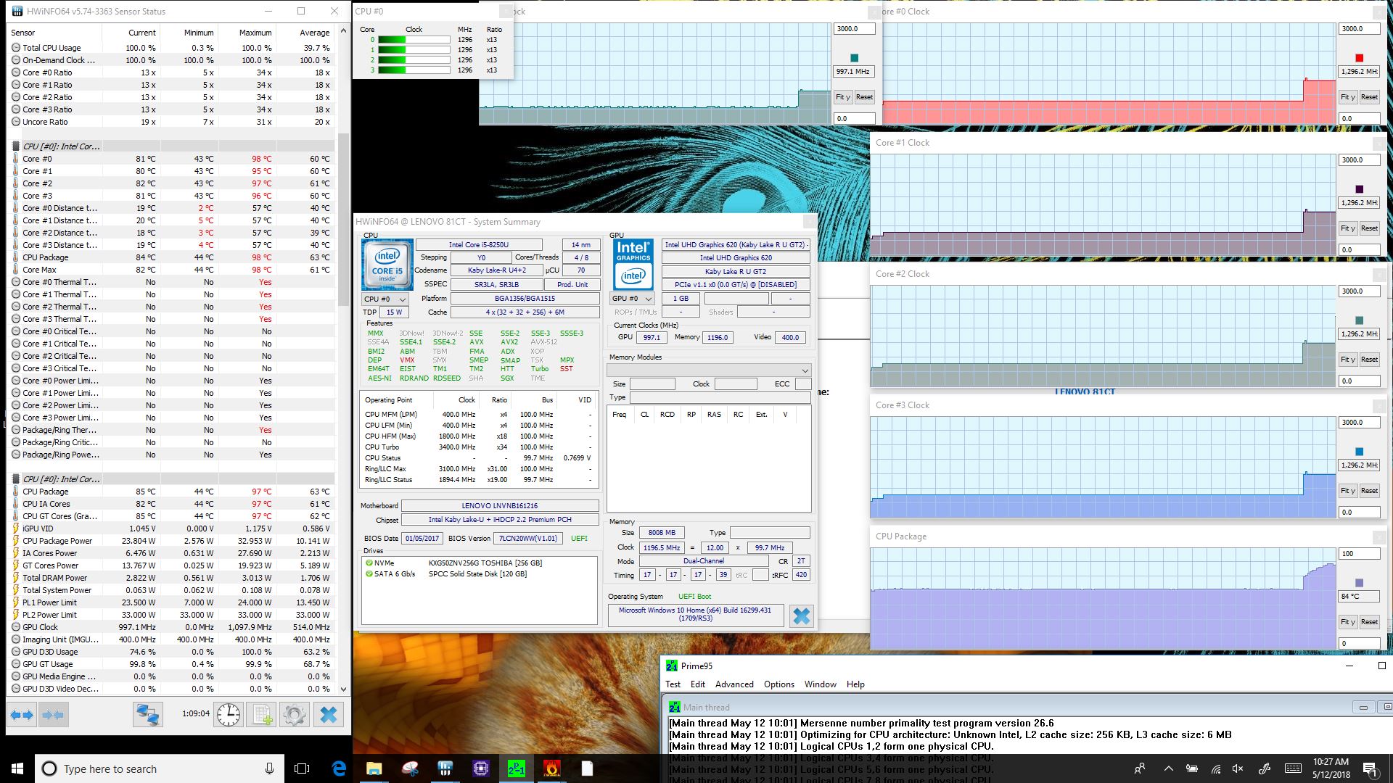Image resolution: width=1393 pixels, height=783 pixels.
Task: Click Fit y in Core #1 Clock graph
Action: [x=1347, y=228]
